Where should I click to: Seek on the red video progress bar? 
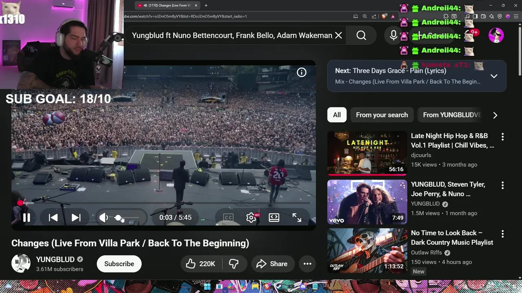tap(163, 202)
